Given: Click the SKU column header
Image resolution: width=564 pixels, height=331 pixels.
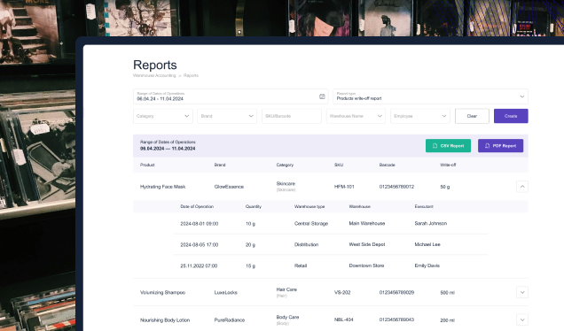Looking at the screenshot, I should [339, 165].
